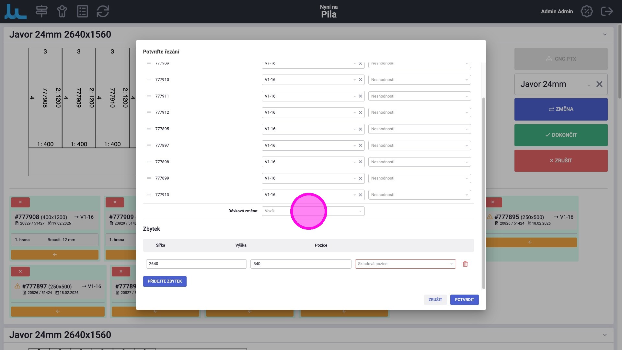The height and width of the screenshot is (350, 622).
Task: Open Neshodnosti dropdown for row 777911
Action: (x=419, y=96)
